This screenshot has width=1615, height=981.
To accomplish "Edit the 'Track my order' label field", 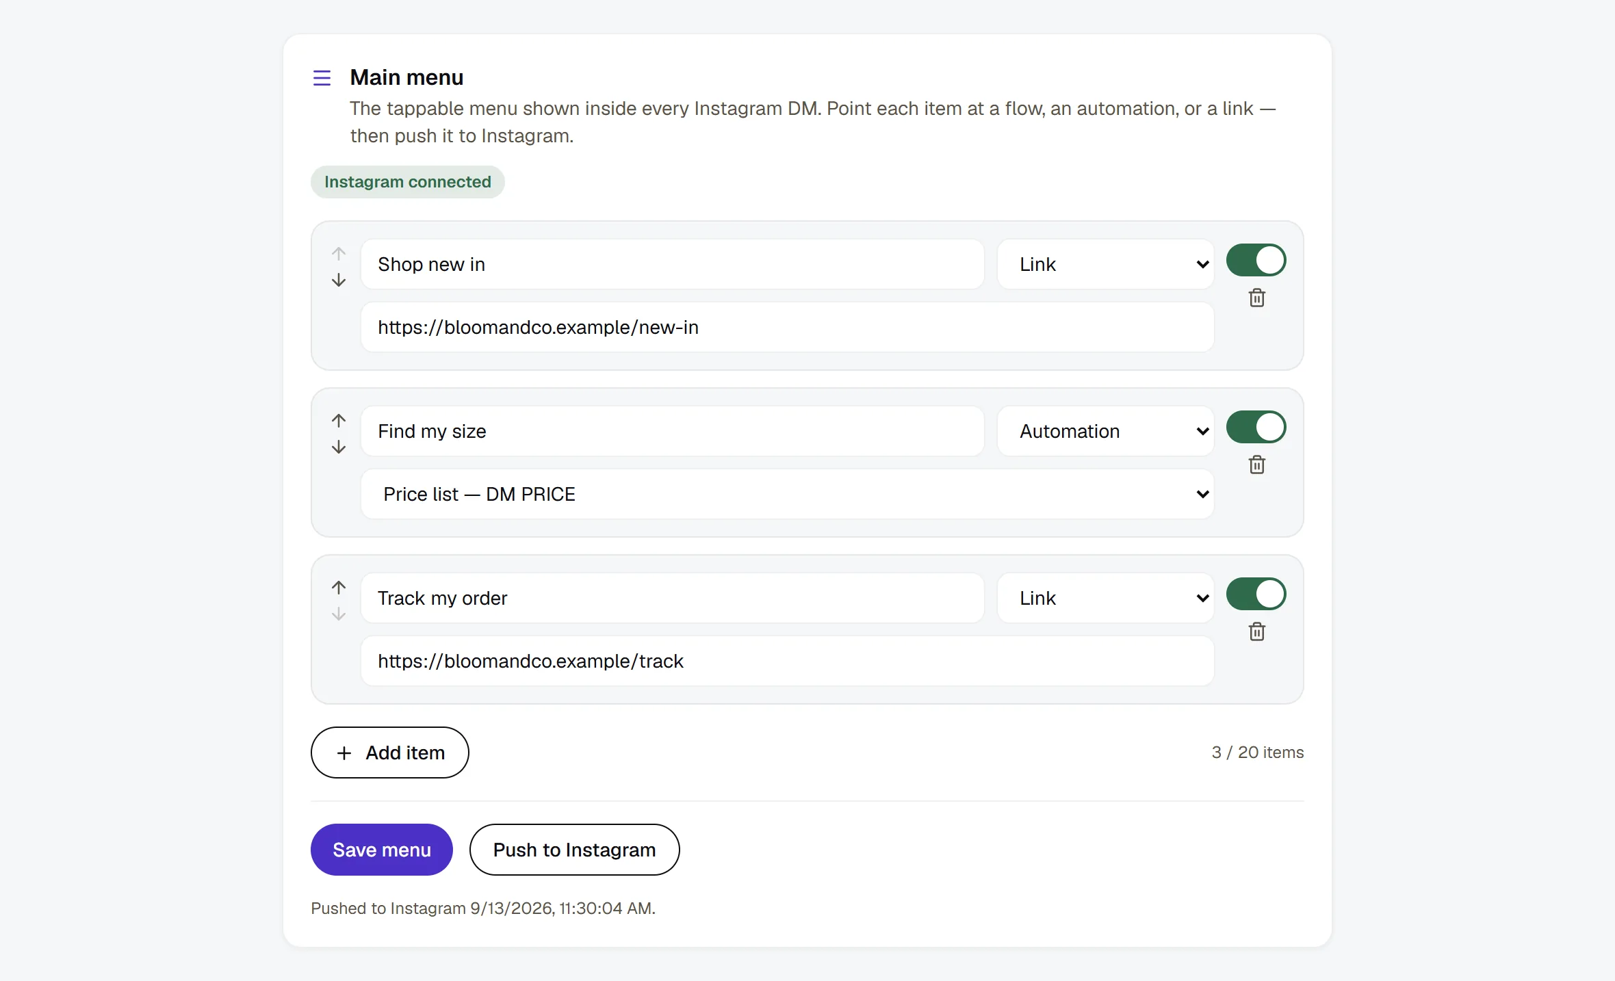I will (673, 598).
